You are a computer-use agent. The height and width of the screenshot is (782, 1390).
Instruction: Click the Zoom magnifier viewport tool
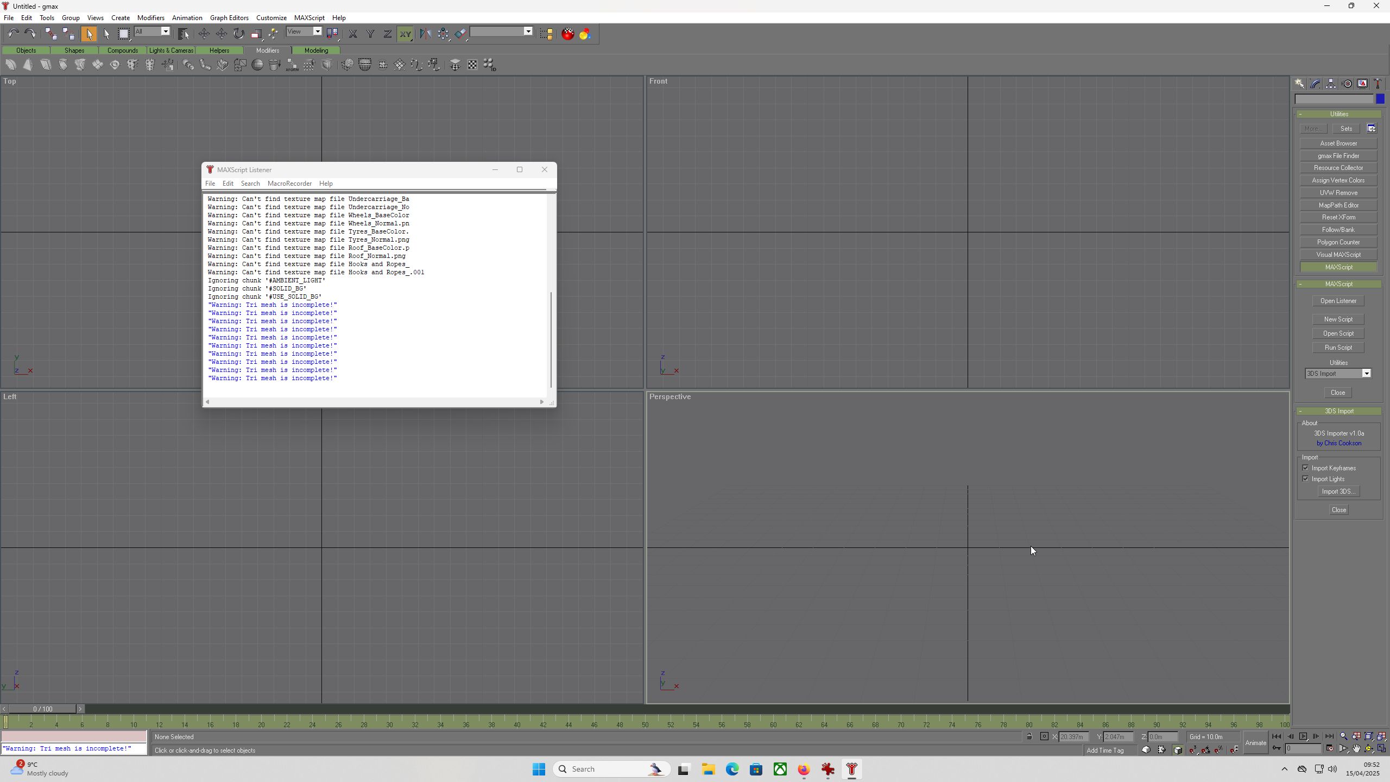1343,736
